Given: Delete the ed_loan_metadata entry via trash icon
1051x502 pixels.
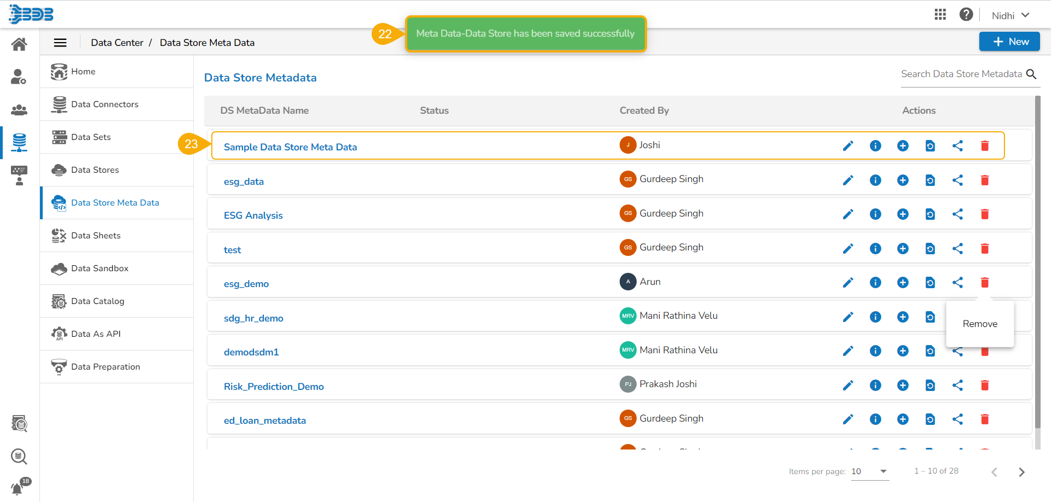Looking at the screenshot, I should click(985, 419).
